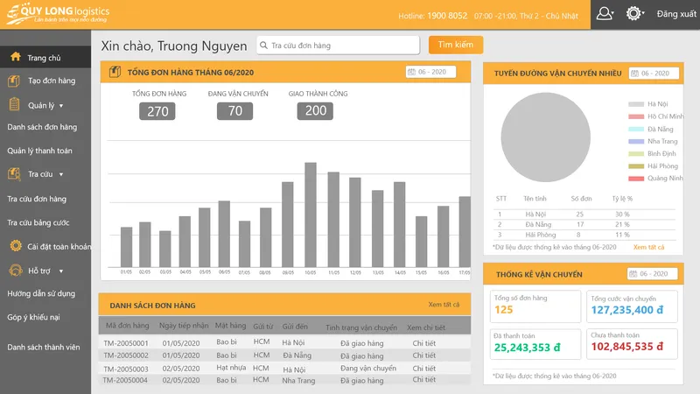The image size is (700, 394).
Task: Open Quản lý thanh toán menu item
Action: click(x=39, y=151)
